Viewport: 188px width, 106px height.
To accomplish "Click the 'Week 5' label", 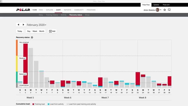I will 30,97.
